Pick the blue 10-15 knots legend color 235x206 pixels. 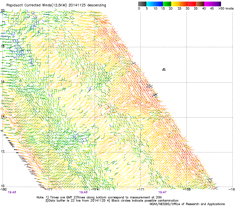pyautogui.click(x=158, y=4)
